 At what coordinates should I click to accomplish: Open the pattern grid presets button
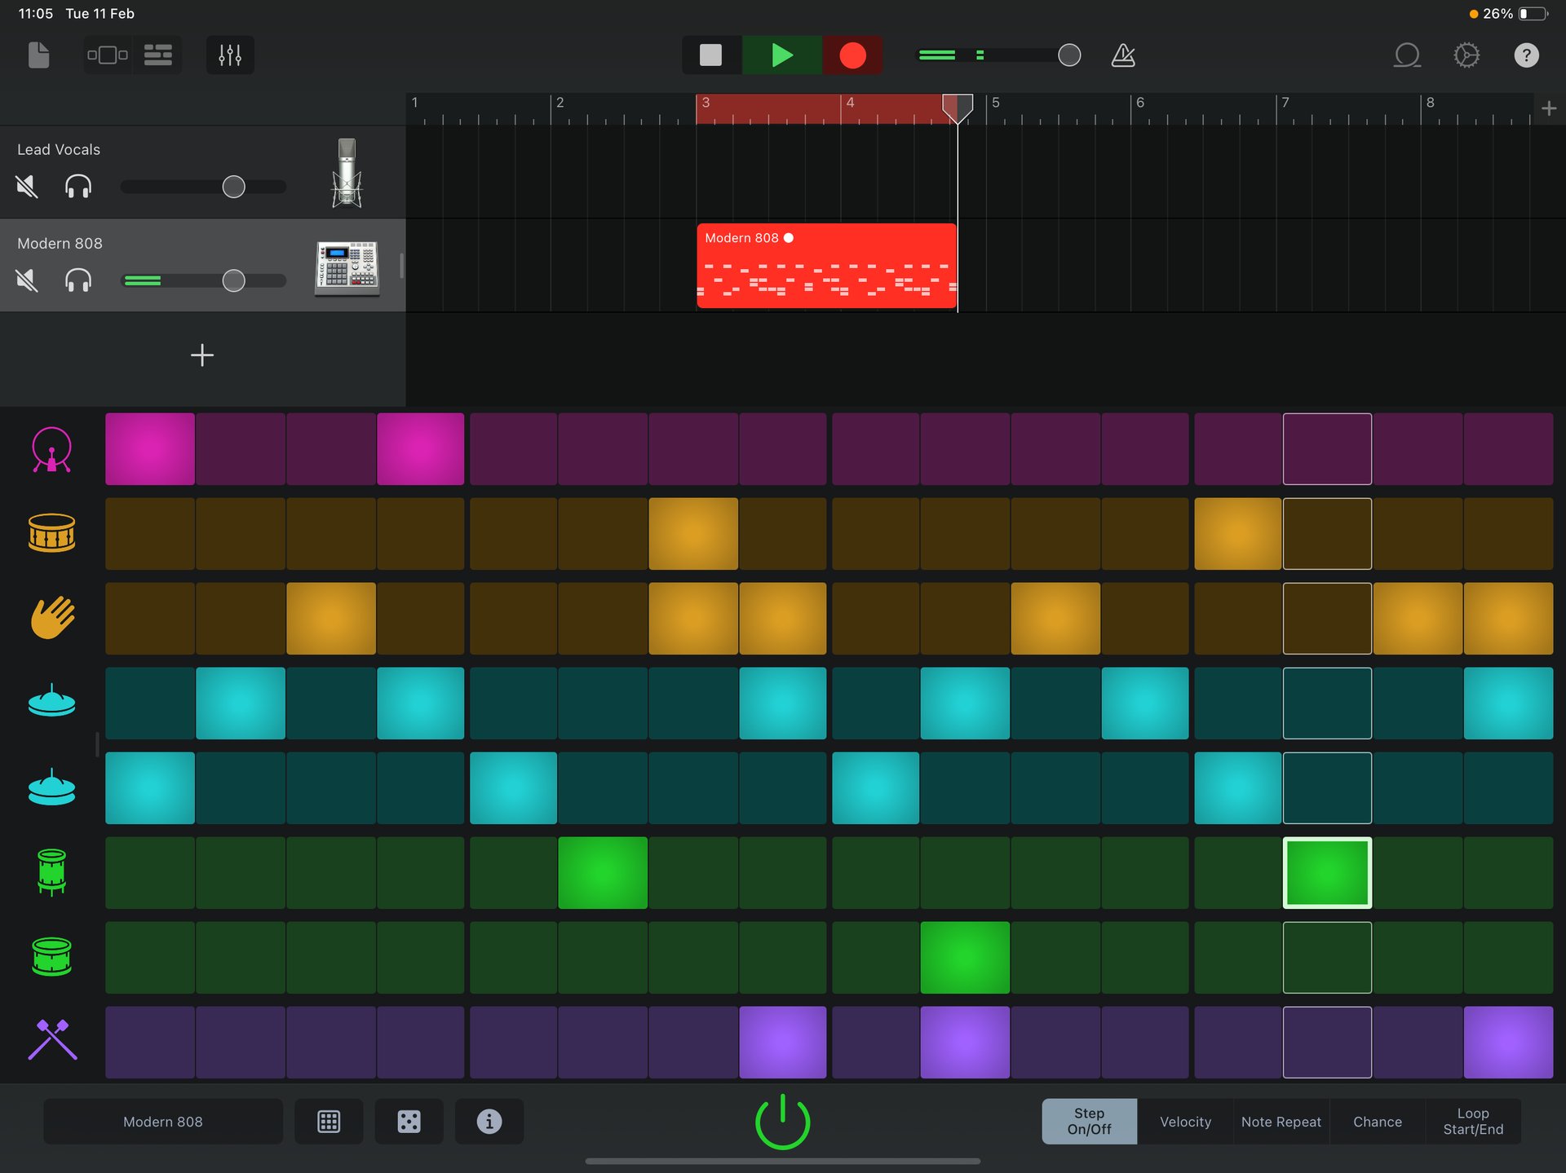[329, 1122]
